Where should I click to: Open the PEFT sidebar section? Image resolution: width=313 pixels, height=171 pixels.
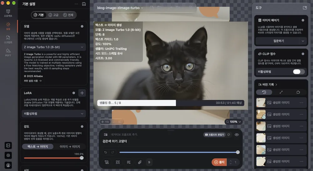[8, 53]
